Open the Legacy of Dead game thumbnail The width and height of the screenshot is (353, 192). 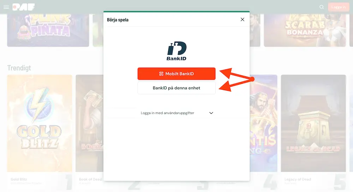coord(313,123)
